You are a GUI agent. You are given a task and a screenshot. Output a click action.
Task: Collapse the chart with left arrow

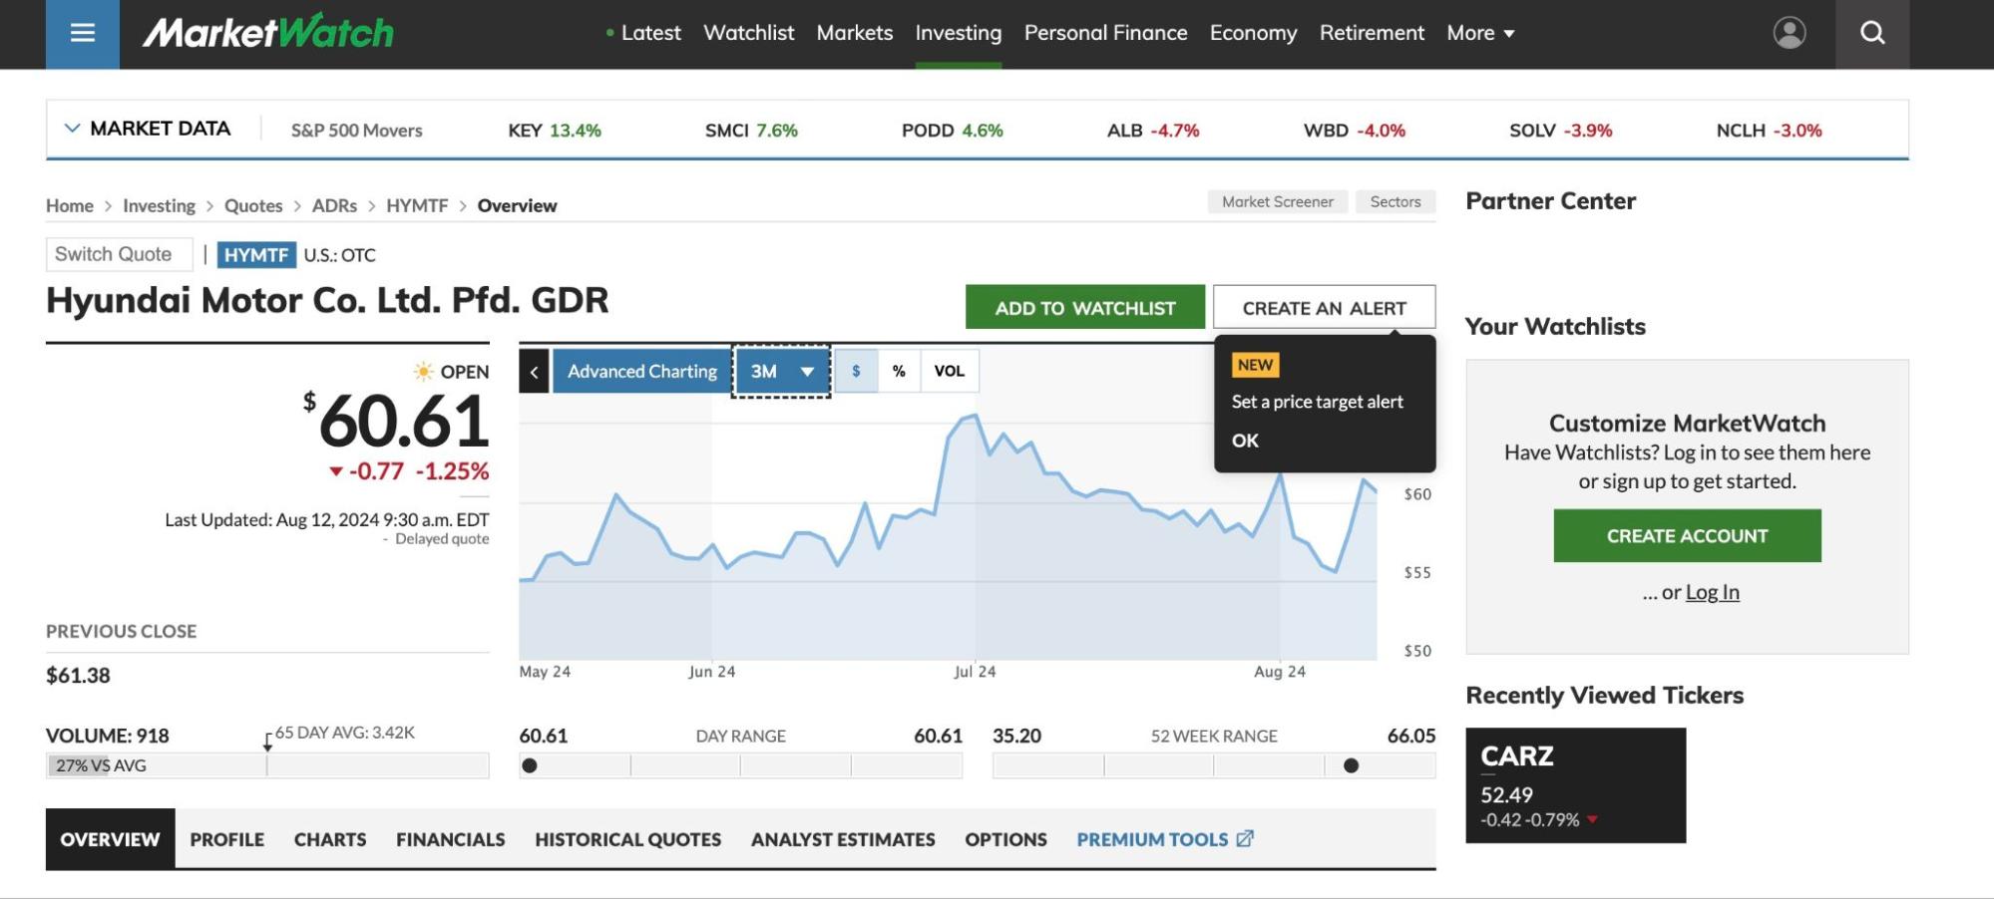pos(534,372)
